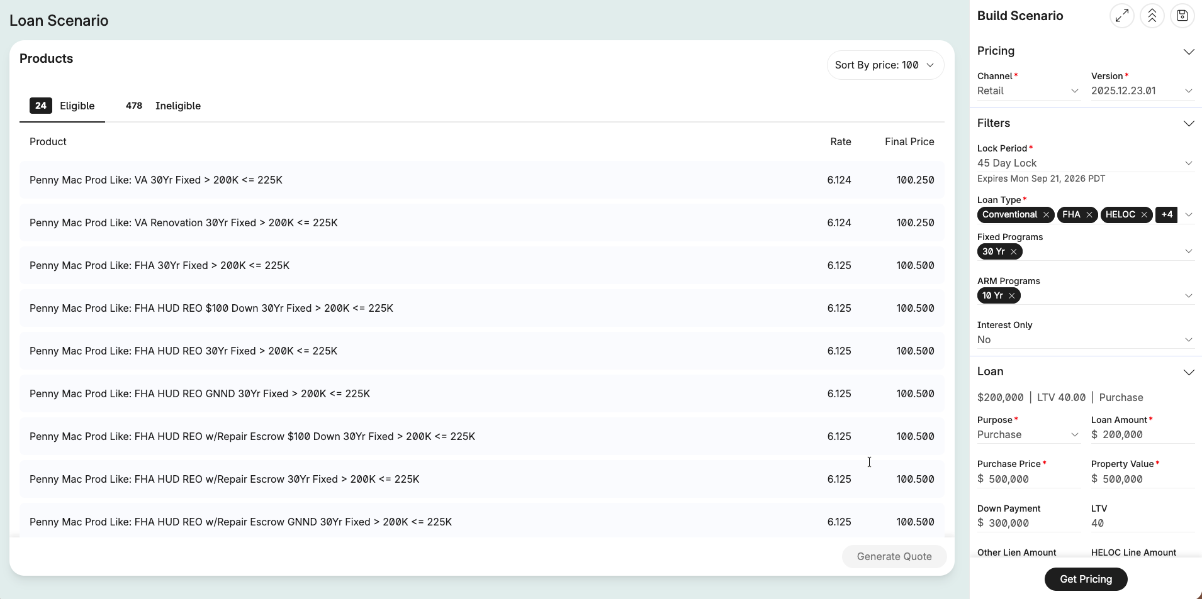This screenshot has height=599, width=1202.
Task: Open the Fixed Programs dropdown arrow
Action: click(1188, 251)
